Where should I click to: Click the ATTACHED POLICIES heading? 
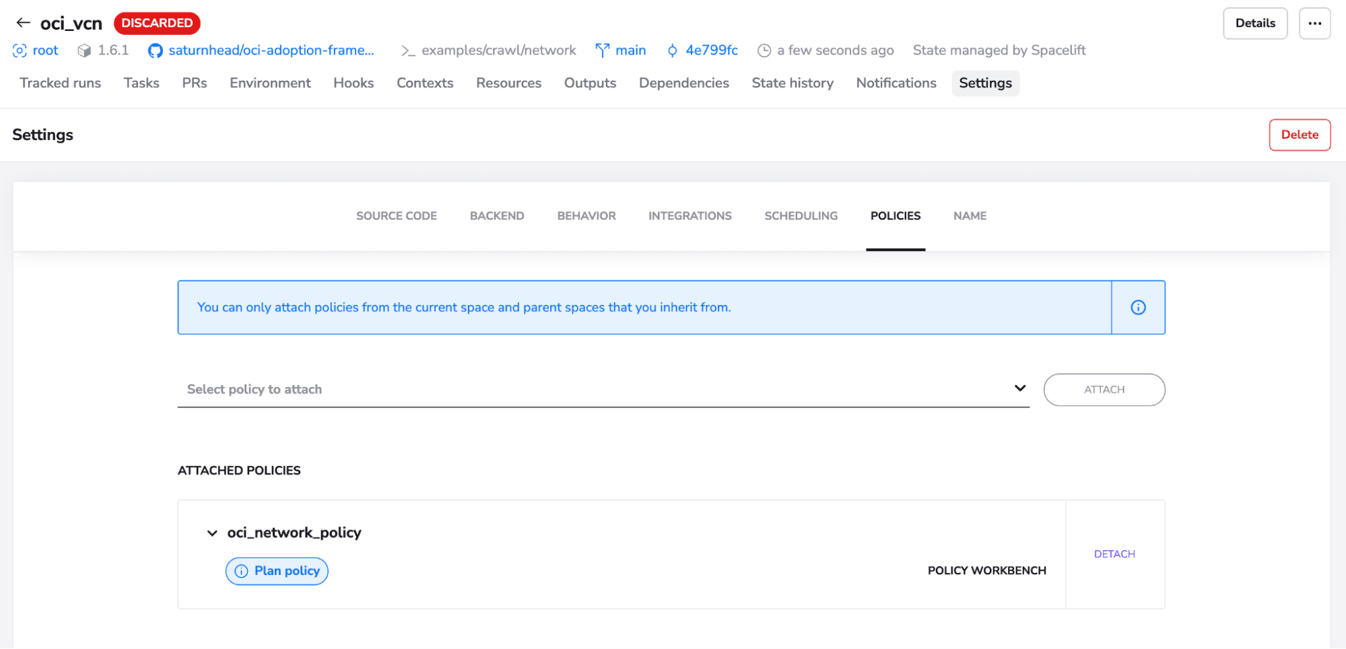[x=239, y=471]
